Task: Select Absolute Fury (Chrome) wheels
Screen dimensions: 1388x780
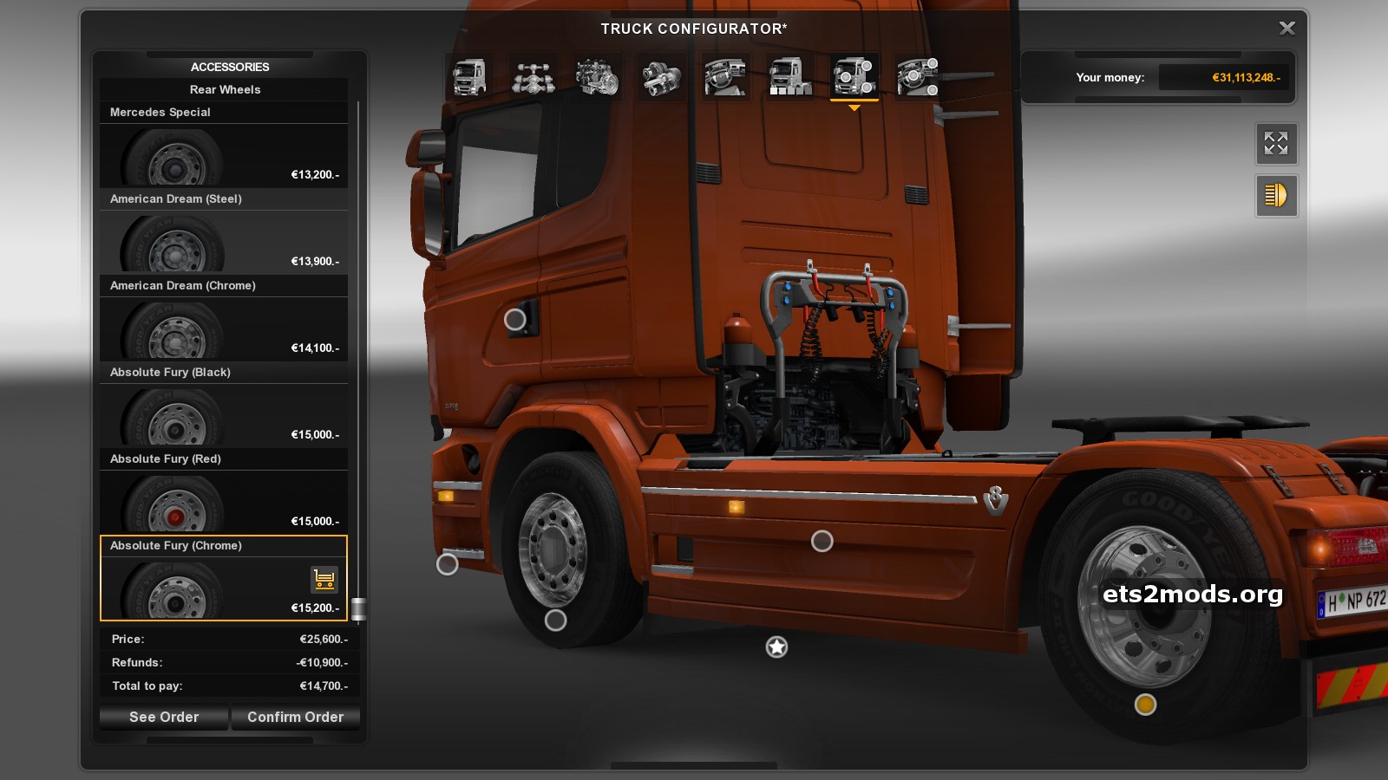Action: pyautogui.click(x=224, y=578)
